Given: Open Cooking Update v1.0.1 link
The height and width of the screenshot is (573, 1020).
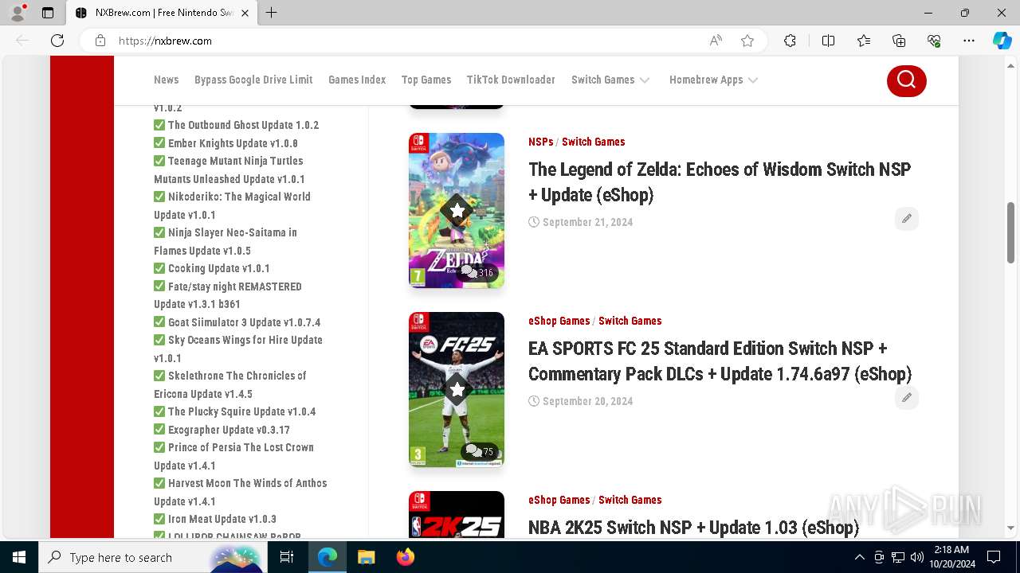Looking at the screenshot, I should pos(218,268).
